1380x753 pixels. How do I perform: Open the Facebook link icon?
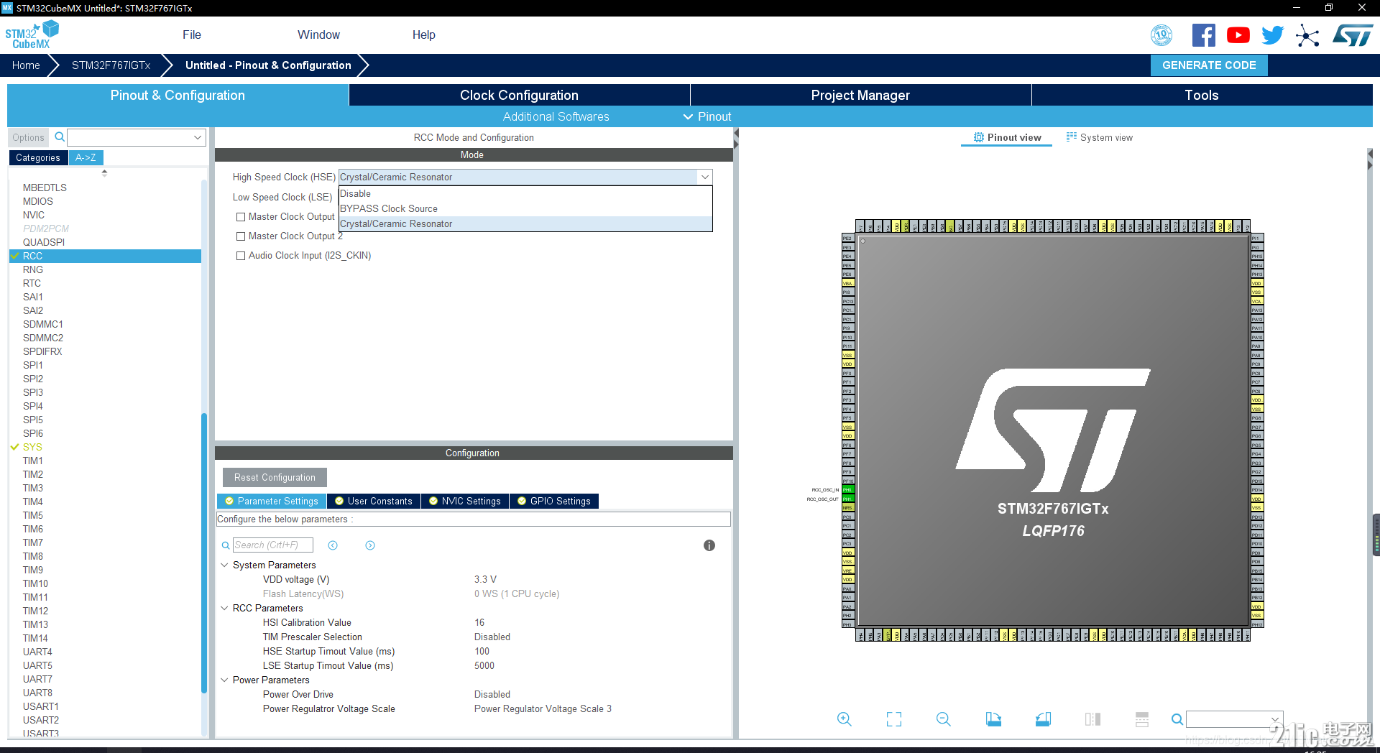pyautogui.click(x=1203, y=35)
